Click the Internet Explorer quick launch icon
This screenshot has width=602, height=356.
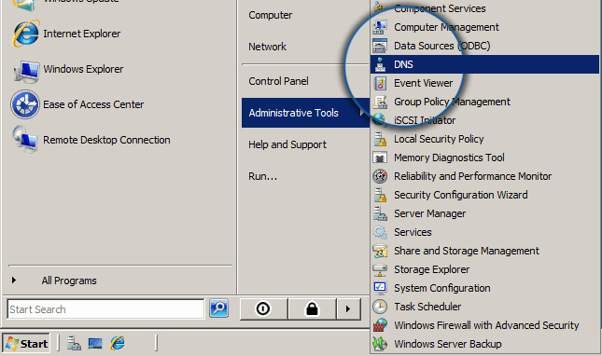click(118, 343)
